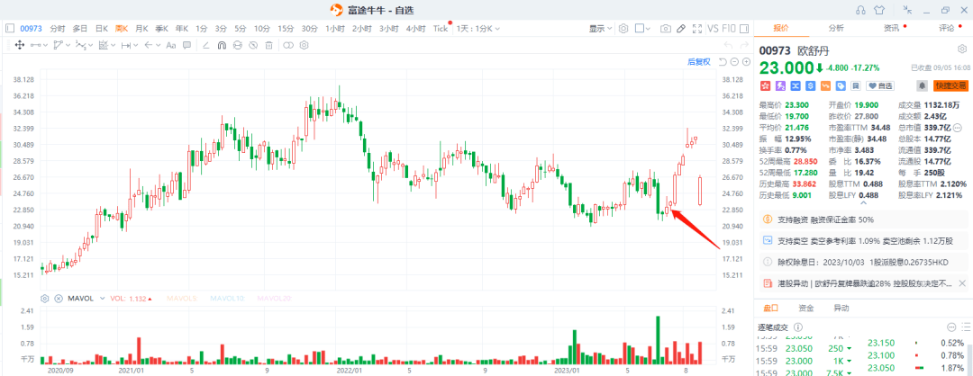
Task: Expand the 显示 display dropdown
Action: click(601, 29)
